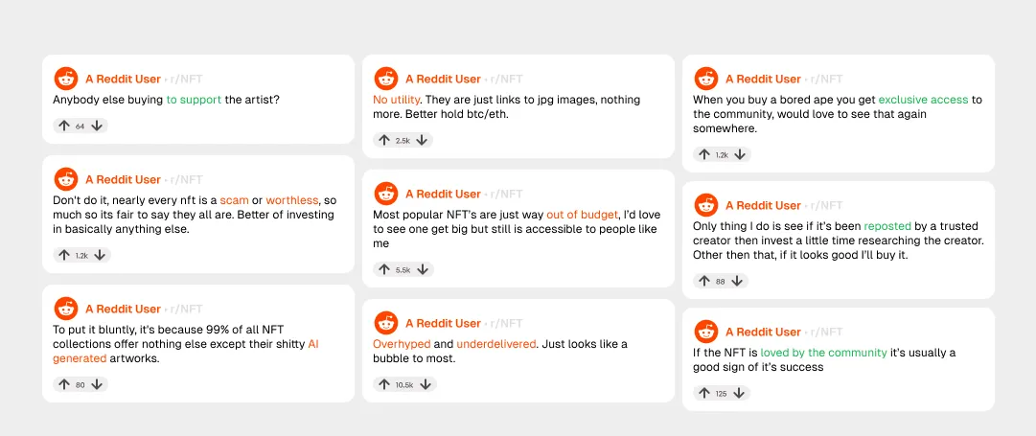Upvote the 'bored ape exclusive access' comment
Screen dimensions: 1036x436
click(704, 154)
